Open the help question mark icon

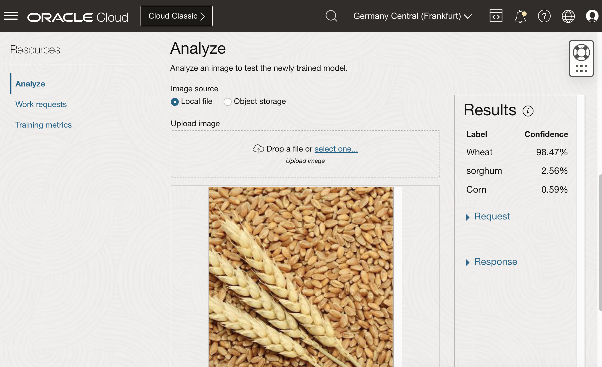544,16
